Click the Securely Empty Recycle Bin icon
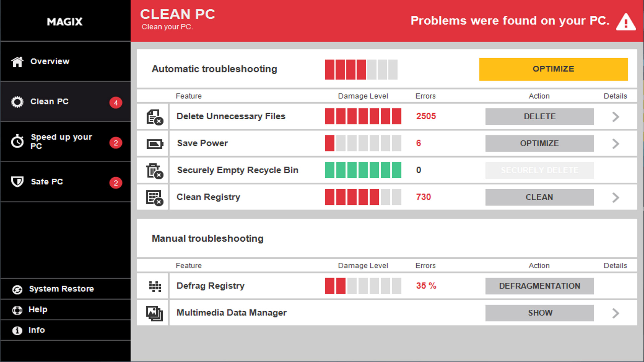 (154, 171)
